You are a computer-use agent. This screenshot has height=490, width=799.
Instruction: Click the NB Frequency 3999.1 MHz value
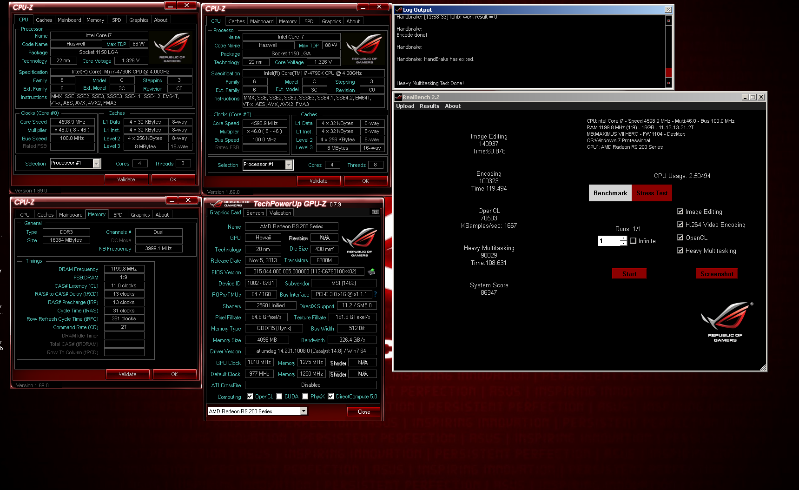[x=158, y=248]
